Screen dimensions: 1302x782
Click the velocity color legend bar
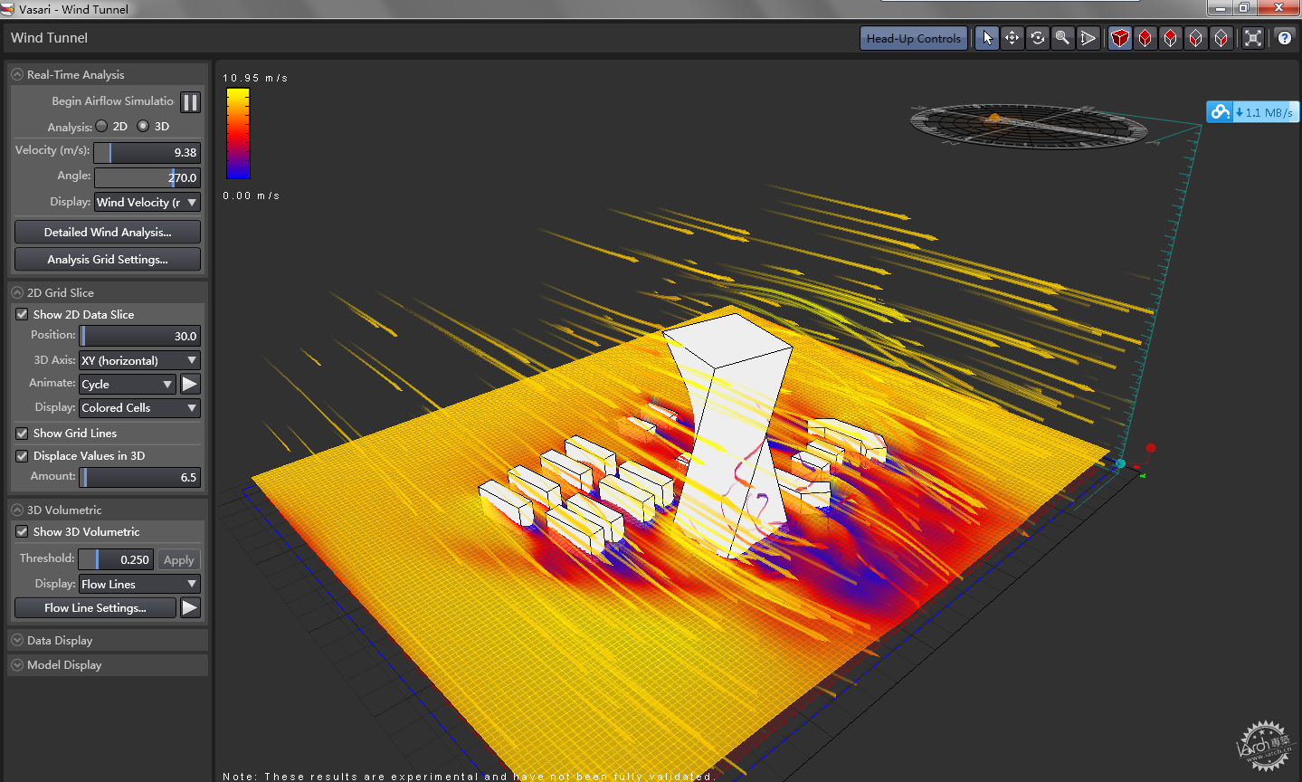[x=238, y=133]
